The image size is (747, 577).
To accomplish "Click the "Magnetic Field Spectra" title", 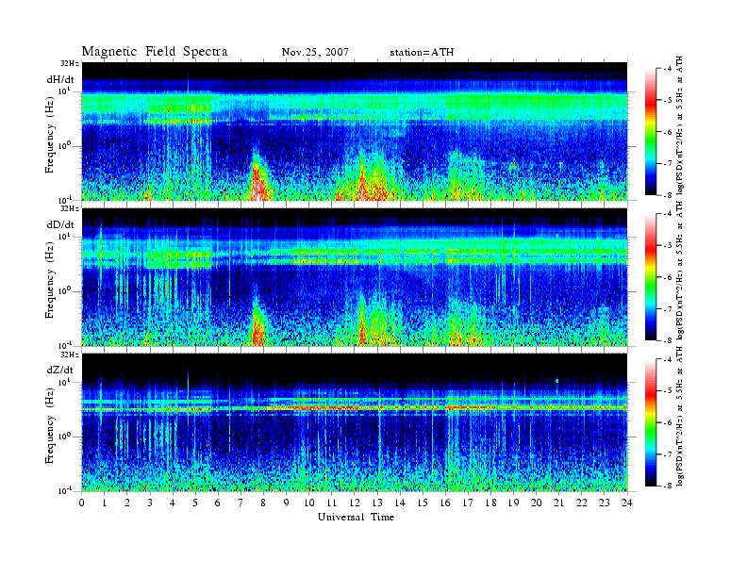I will [155, 52].
